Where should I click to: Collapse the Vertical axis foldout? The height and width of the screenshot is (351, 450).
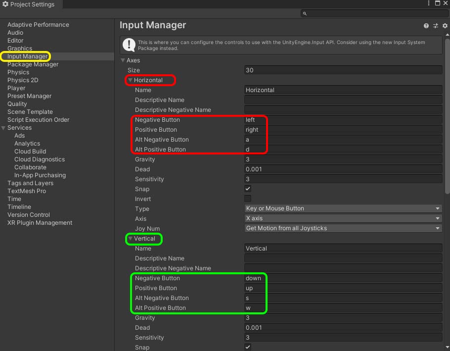[x=131, y=239]
